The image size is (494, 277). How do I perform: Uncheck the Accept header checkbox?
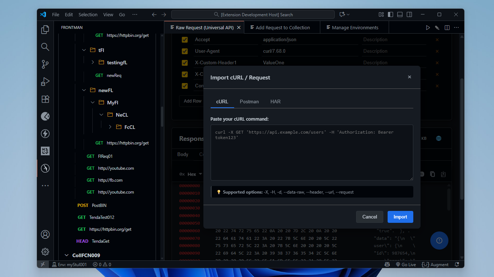click(185, 40)
